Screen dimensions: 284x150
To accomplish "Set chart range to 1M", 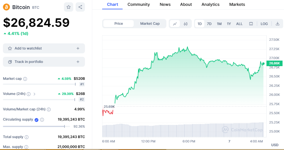I will 219,24.
